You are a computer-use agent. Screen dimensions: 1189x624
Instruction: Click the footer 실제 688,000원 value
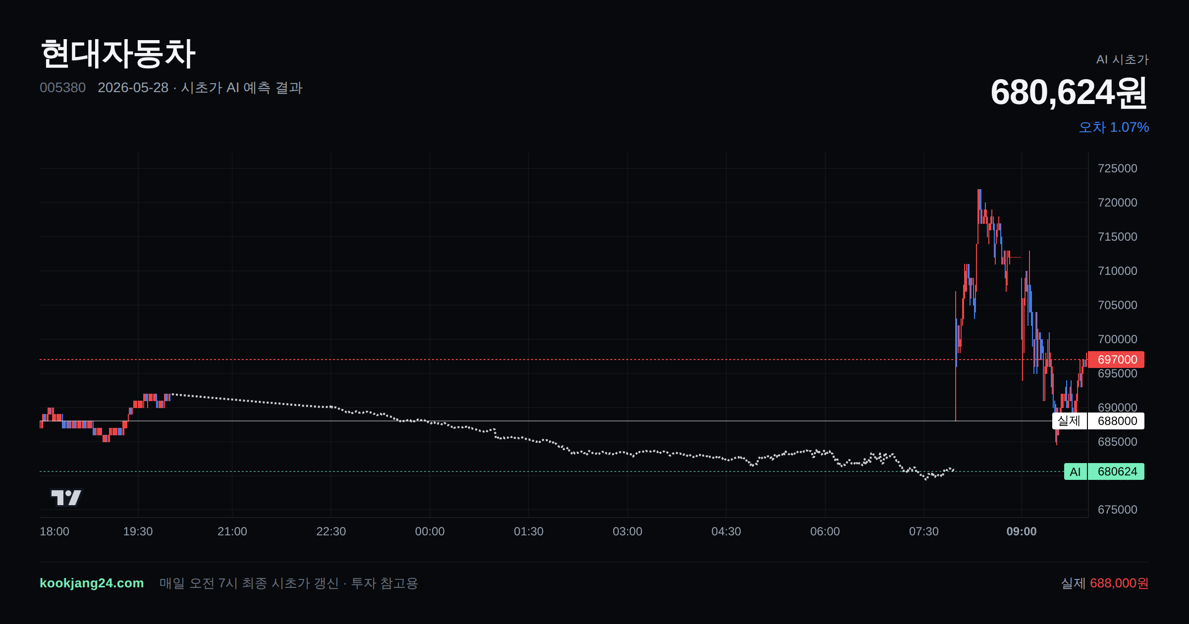click(1105, 583)
